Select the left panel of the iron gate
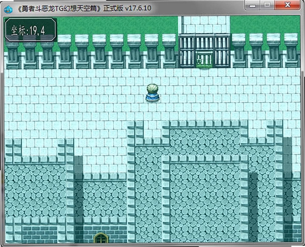This screenshot has width=305, height=247. (x=187, y=51)
